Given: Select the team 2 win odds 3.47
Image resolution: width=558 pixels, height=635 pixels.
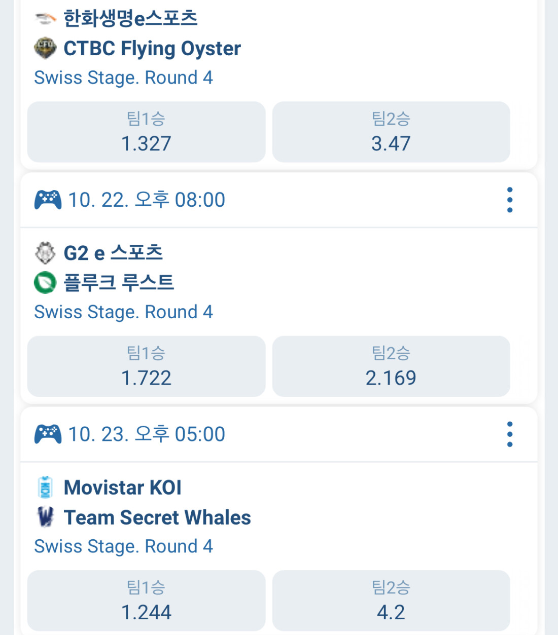Looking at the screenshot, I should point(391,132).
